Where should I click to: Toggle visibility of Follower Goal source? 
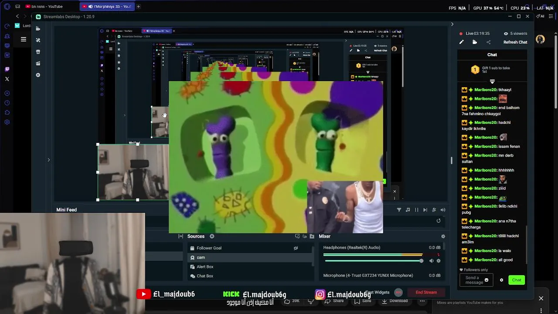(296, 248)
